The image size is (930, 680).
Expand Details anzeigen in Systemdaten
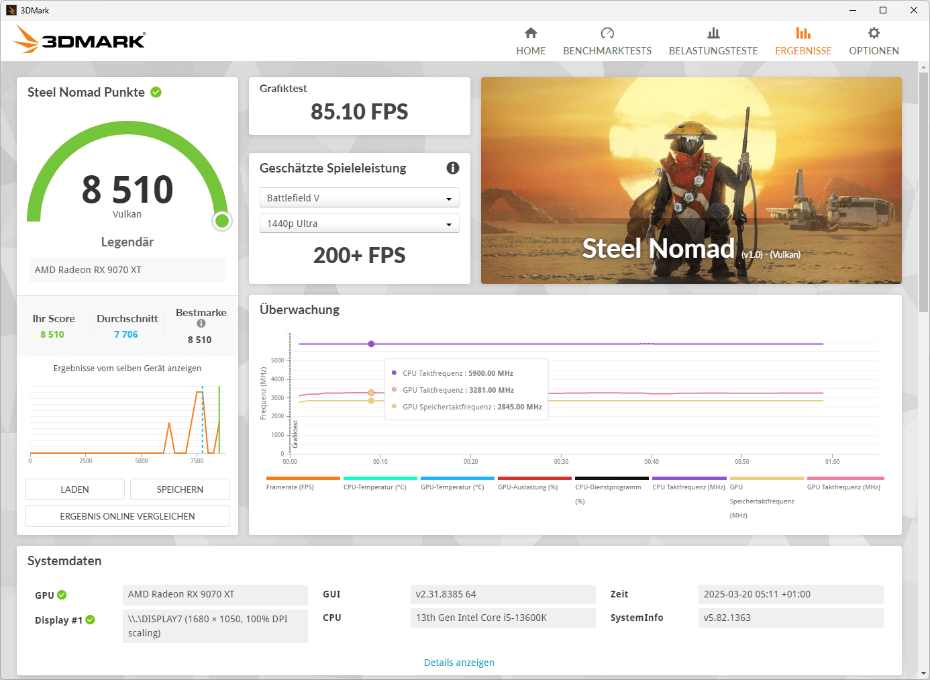[459, 663]
